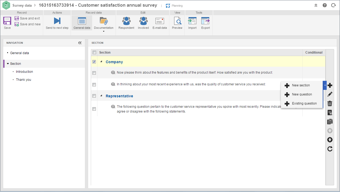340x192 pixels.
Task: Check the customer service quality question checkbox
Action: coord(94,85)
